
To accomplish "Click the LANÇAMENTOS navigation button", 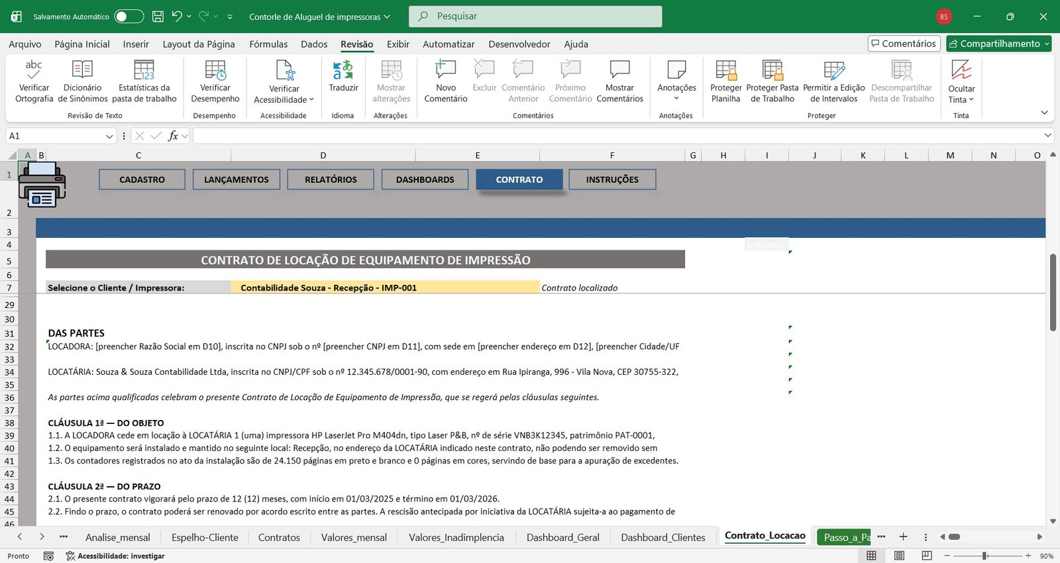I will click(x=237, y=179).
